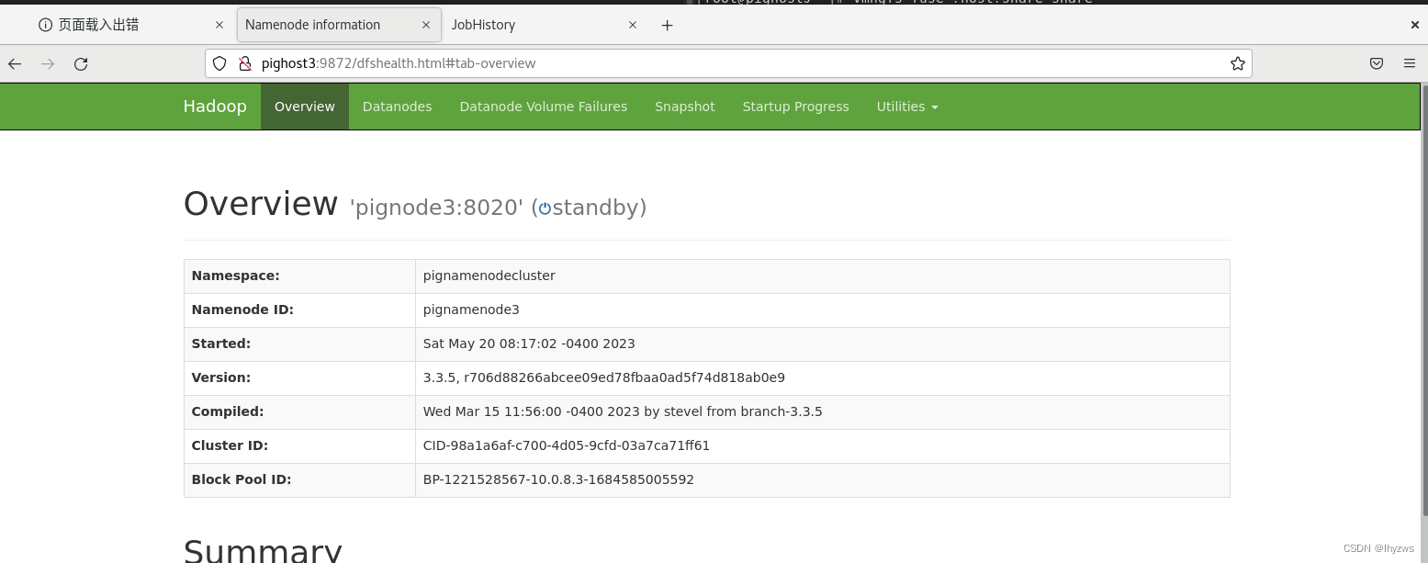1428x563 pixels.
Task: Select the Block Pool ID value
Action: tap(558, 479)
